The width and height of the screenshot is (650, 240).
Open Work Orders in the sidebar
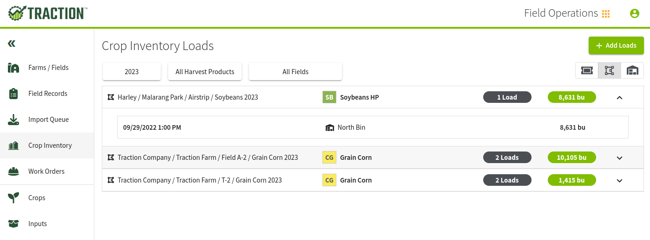pyautogui.click(x=47, y=171)
